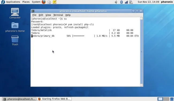Open the terminal Edit menu
This screenshot has height=101, width=174.
pos(41,15)
